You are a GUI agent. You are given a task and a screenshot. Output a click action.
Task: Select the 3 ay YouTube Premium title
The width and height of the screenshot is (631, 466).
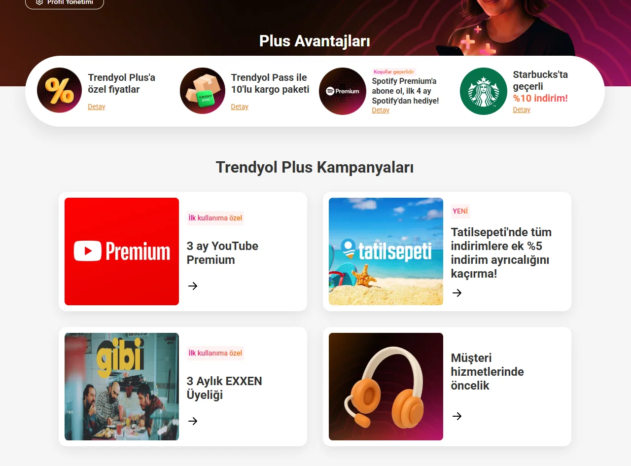(x=222, y=253)
